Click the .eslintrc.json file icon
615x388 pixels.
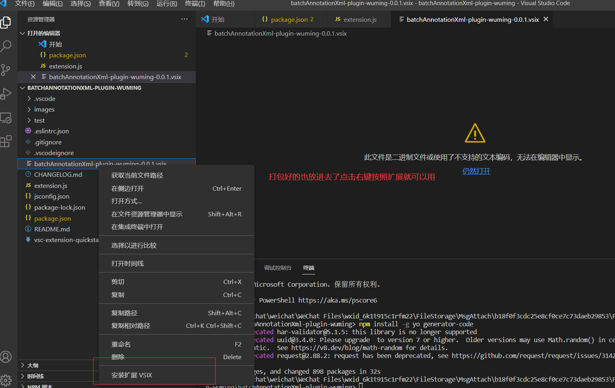tap(28, 131)
